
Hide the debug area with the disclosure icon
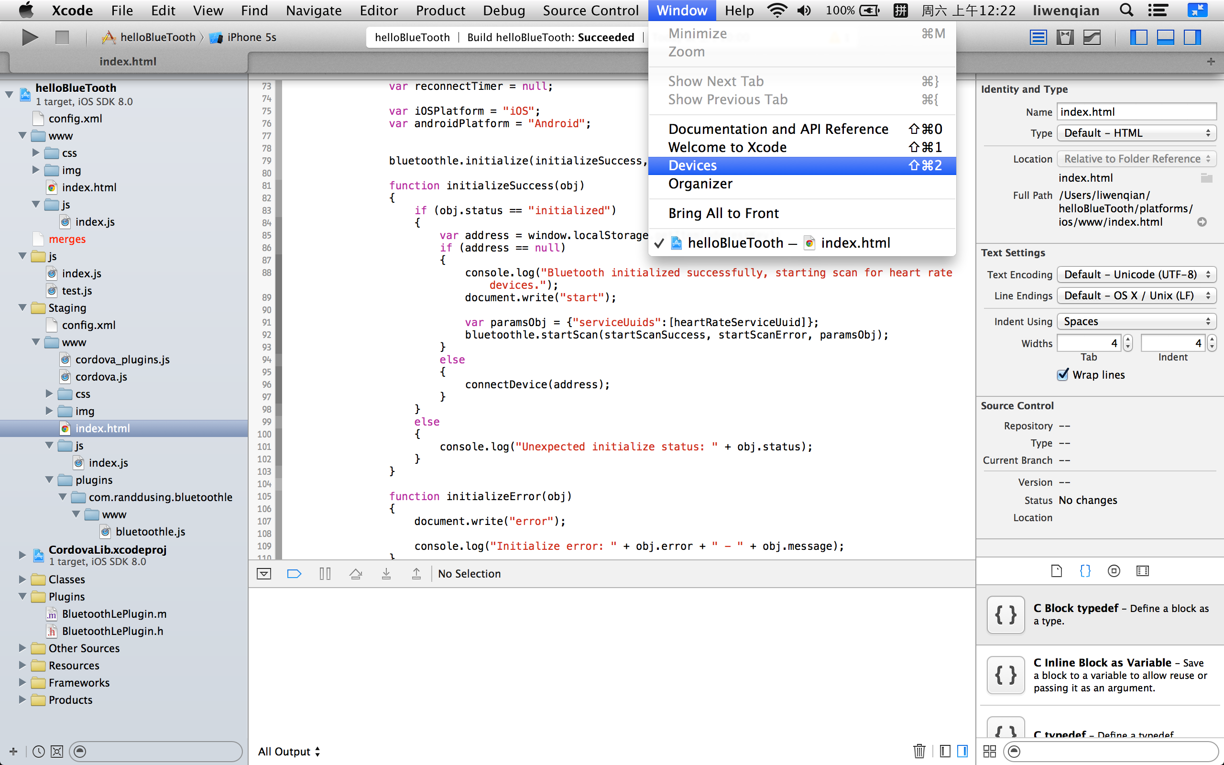[264, 573]
